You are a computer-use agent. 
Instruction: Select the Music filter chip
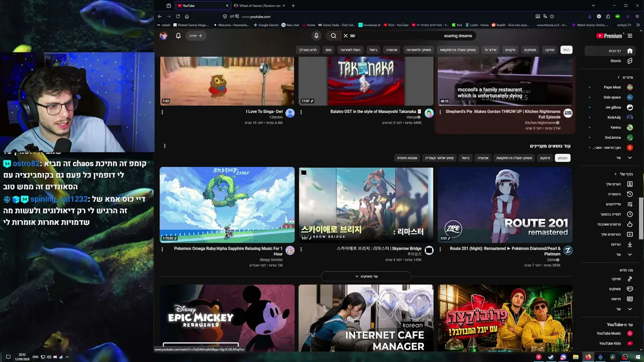[x=549, y=50]
